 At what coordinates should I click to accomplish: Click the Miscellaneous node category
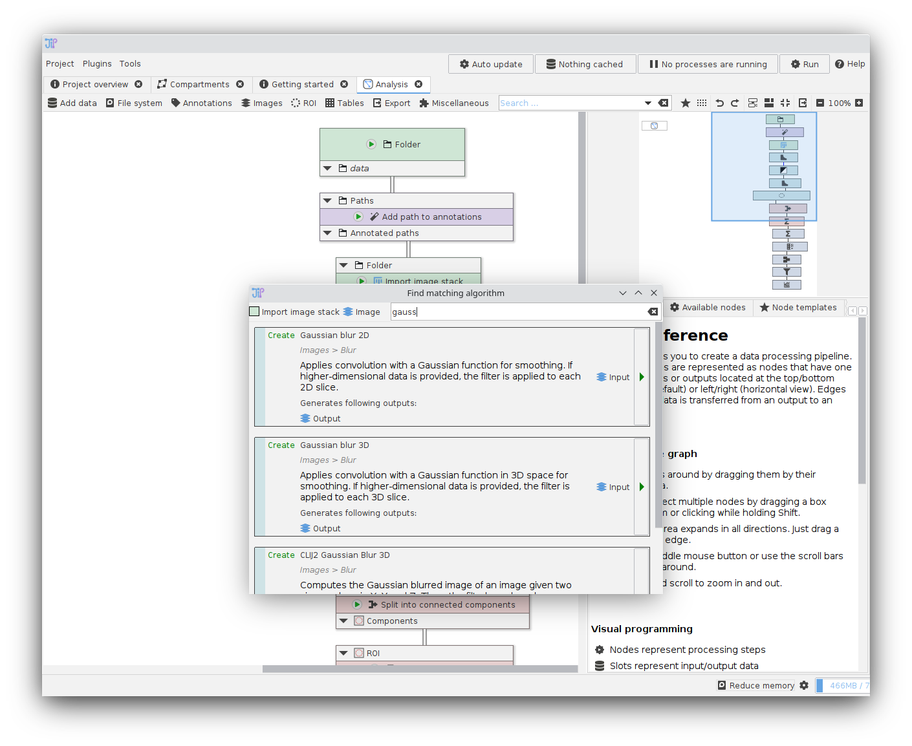[454, 103]
